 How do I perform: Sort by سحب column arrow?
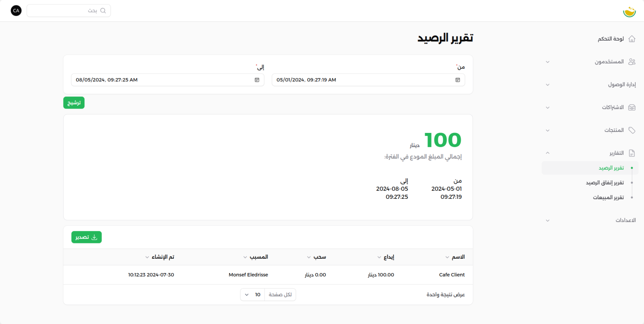click(309, 257)
